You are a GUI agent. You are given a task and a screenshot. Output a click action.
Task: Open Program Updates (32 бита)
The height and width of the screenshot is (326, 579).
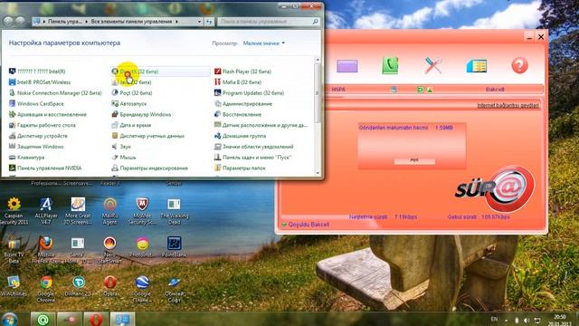point(250,92)
